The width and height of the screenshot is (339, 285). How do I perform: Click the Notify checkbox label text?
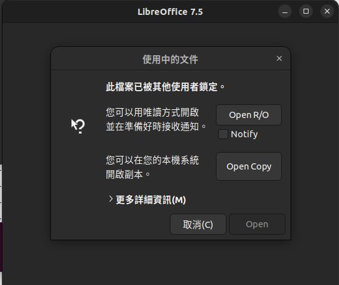point(244,134)
